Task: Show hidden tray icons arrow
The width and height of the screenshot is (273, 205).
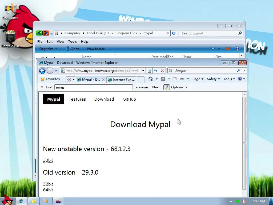Action: (231, 201)
